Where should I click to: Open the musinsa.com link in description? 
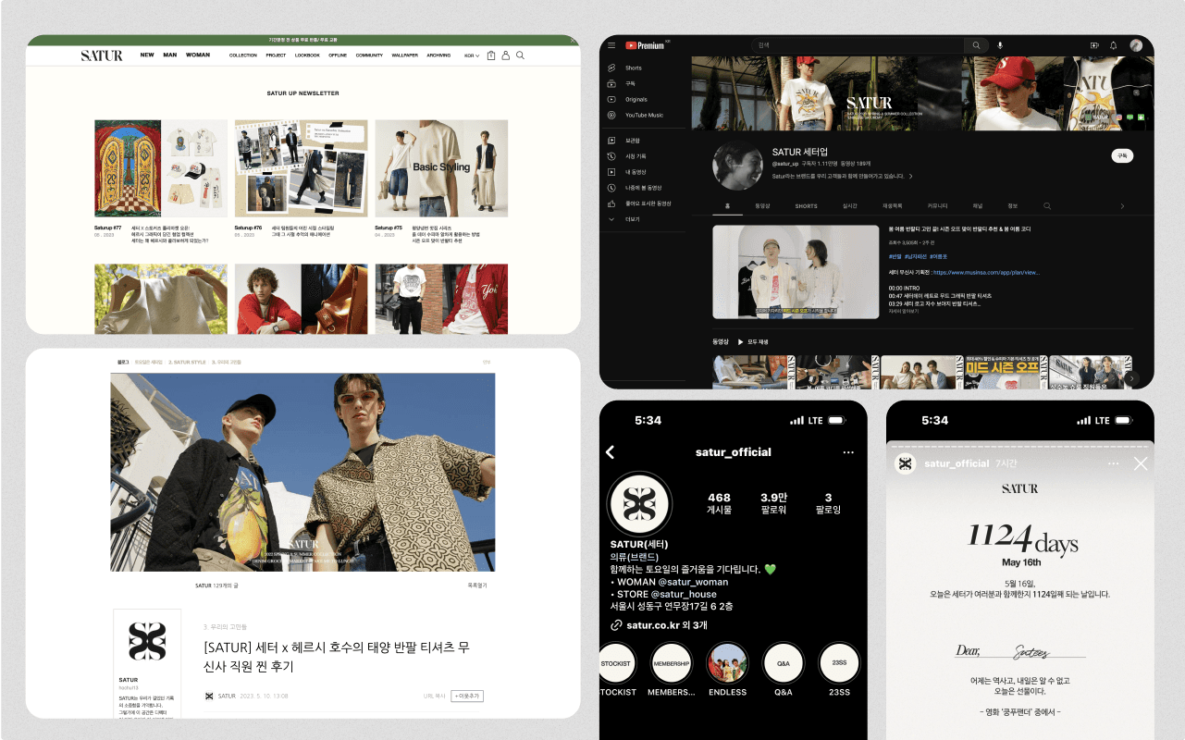click(986, 273)
